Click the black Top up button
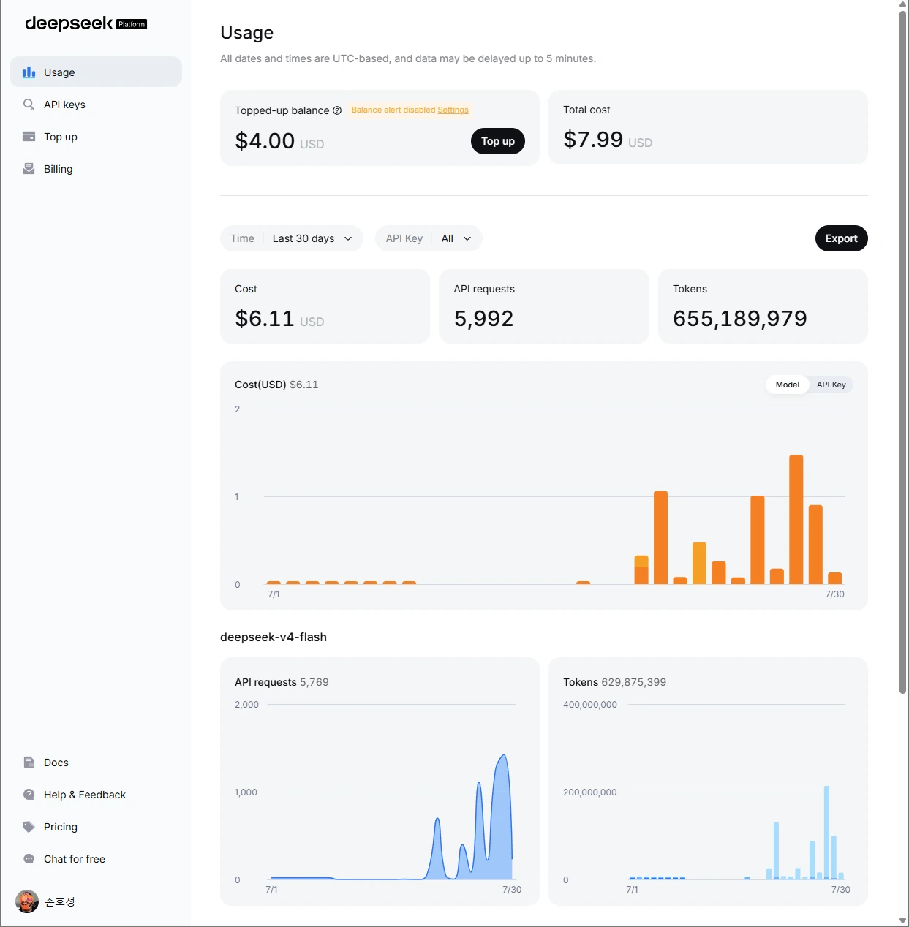 (498, 141)
